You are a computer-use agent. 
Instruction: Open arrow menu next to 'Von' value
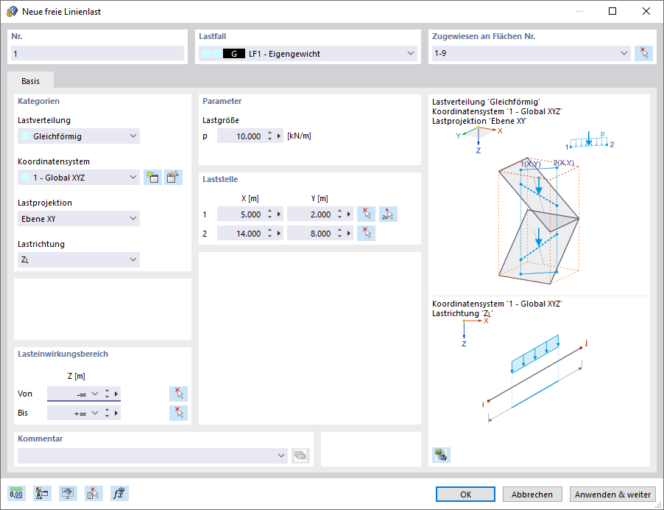[116, 394]
